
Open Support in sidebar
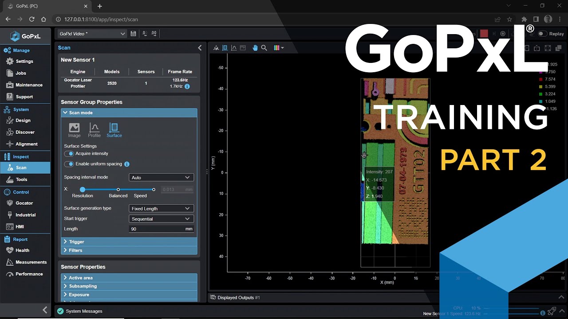pyautogui.click(x=25, y=97)
